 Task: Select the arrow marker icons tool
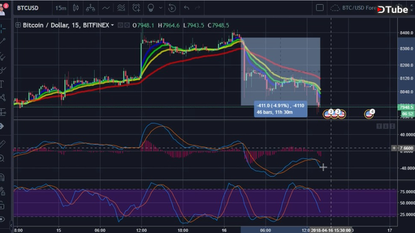(x=2, y=126)
